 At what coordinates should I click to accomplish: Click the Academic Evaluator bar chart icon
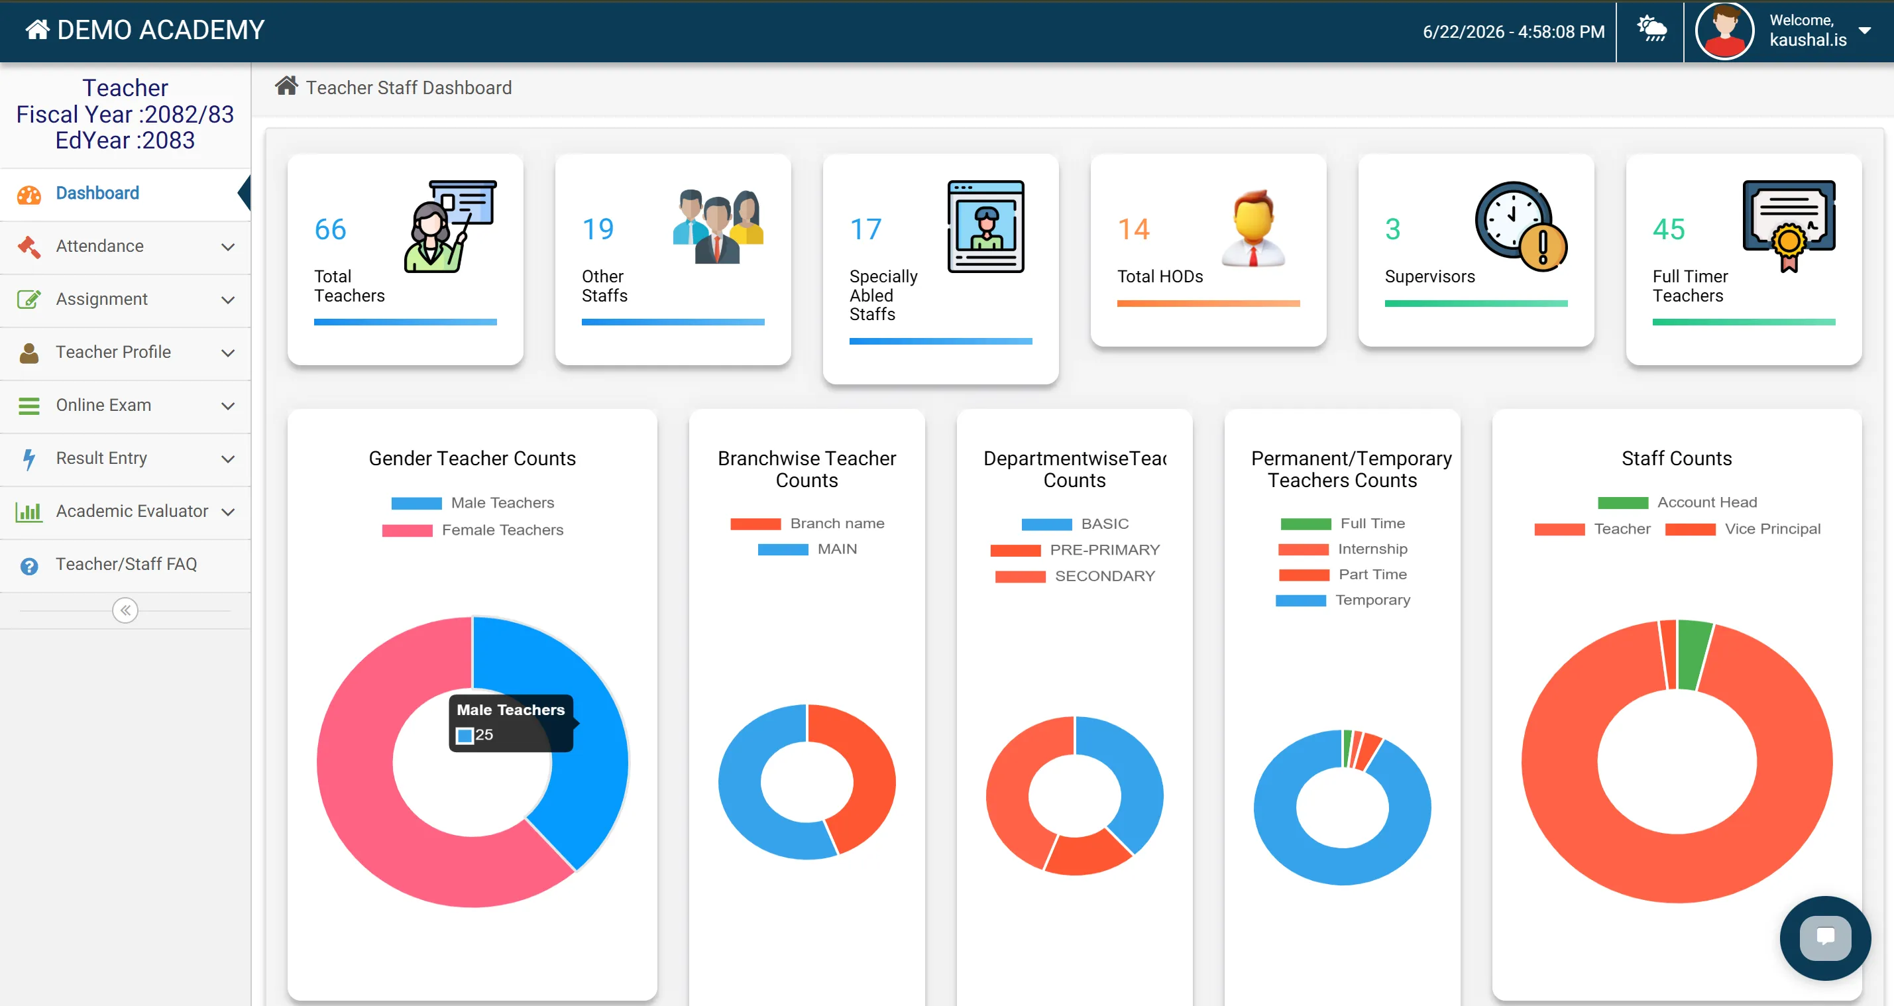[x=28, y=512]
